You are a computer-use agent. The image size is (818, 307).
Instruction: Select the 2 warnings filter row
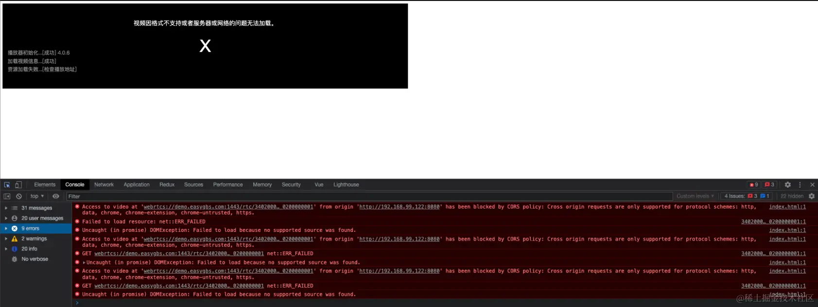click(36, 239)
